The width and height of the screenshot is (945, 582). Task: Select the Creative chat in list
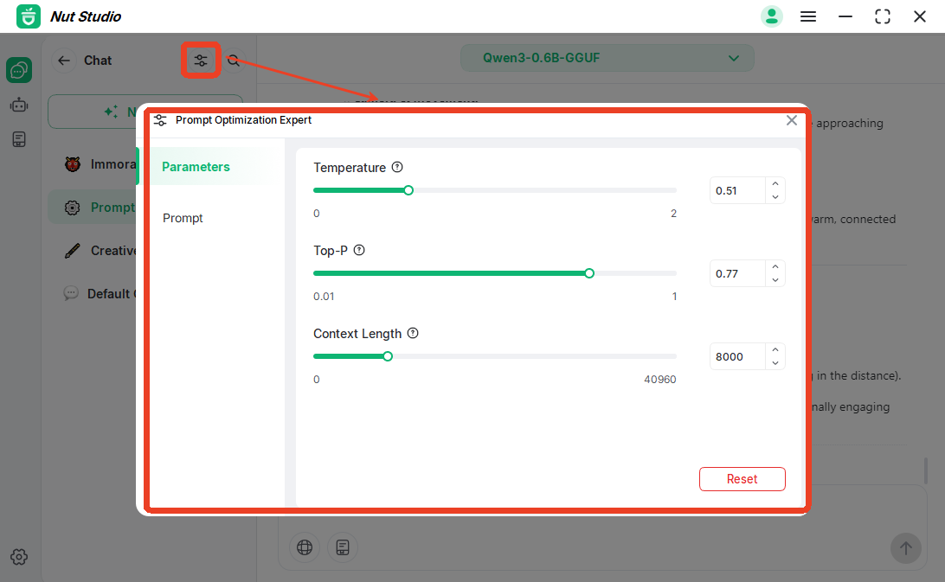click(x=100, y=251)
